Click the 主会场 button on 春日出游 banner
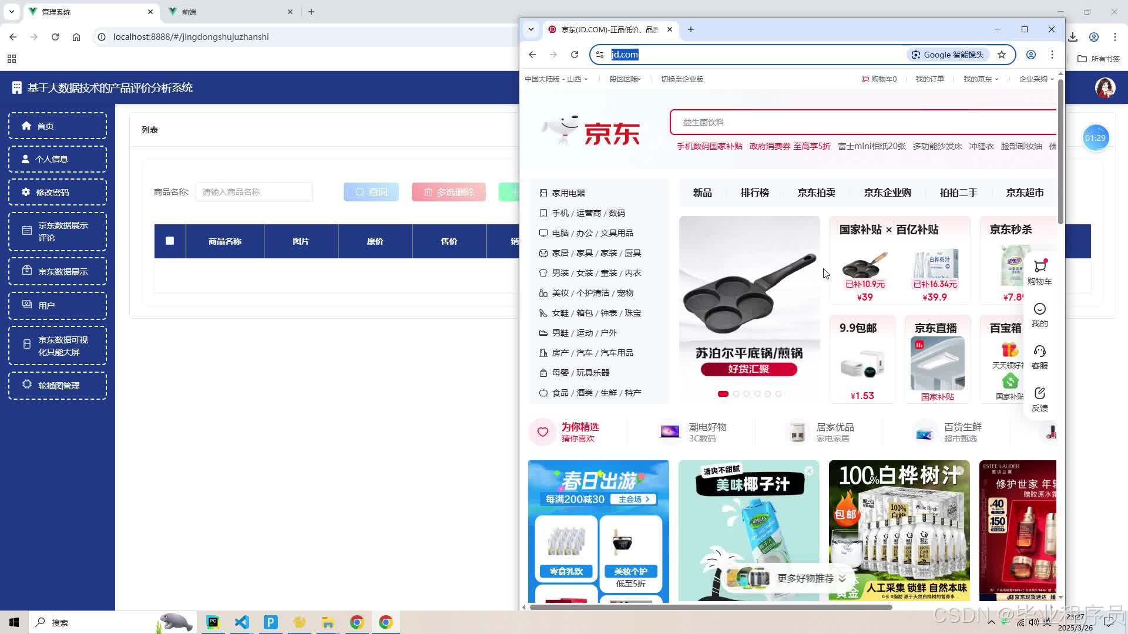This screenshot has width=1128, height=634. click(633, 499)
